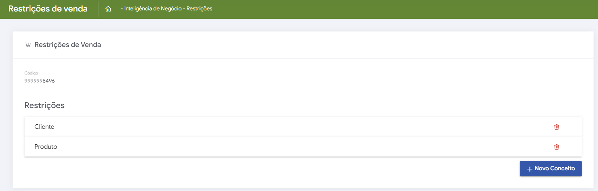598x191 pixels.
Task: Delete the Produto restriction
Action: 556,147
